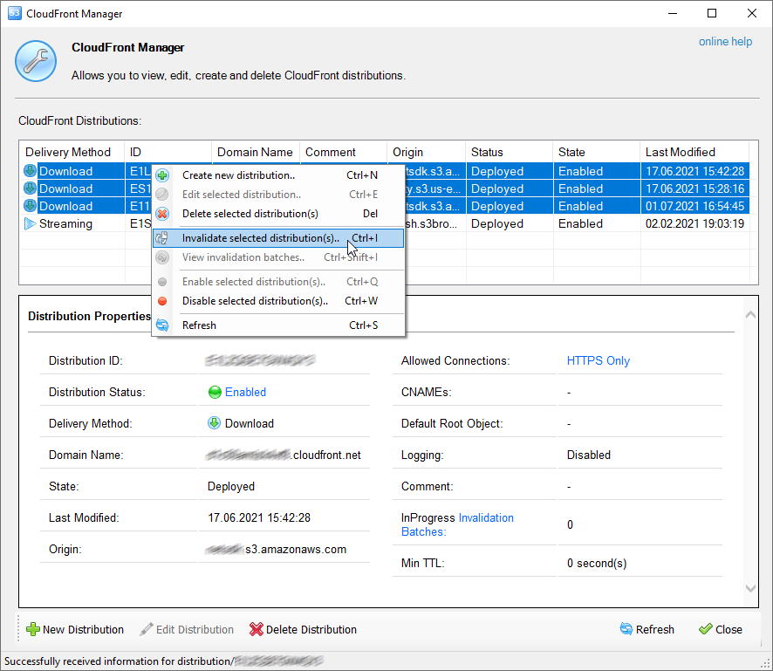
Task: Click the green plus icon of New Distribution
Action: [32, 629]
